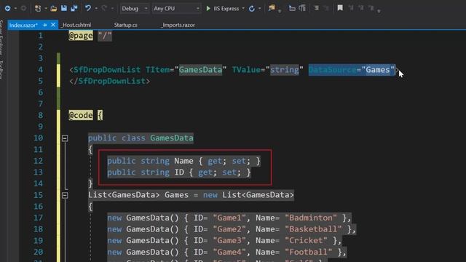
Task: Click the Comment Out Selected Lines icon
Action: [316, 8]
